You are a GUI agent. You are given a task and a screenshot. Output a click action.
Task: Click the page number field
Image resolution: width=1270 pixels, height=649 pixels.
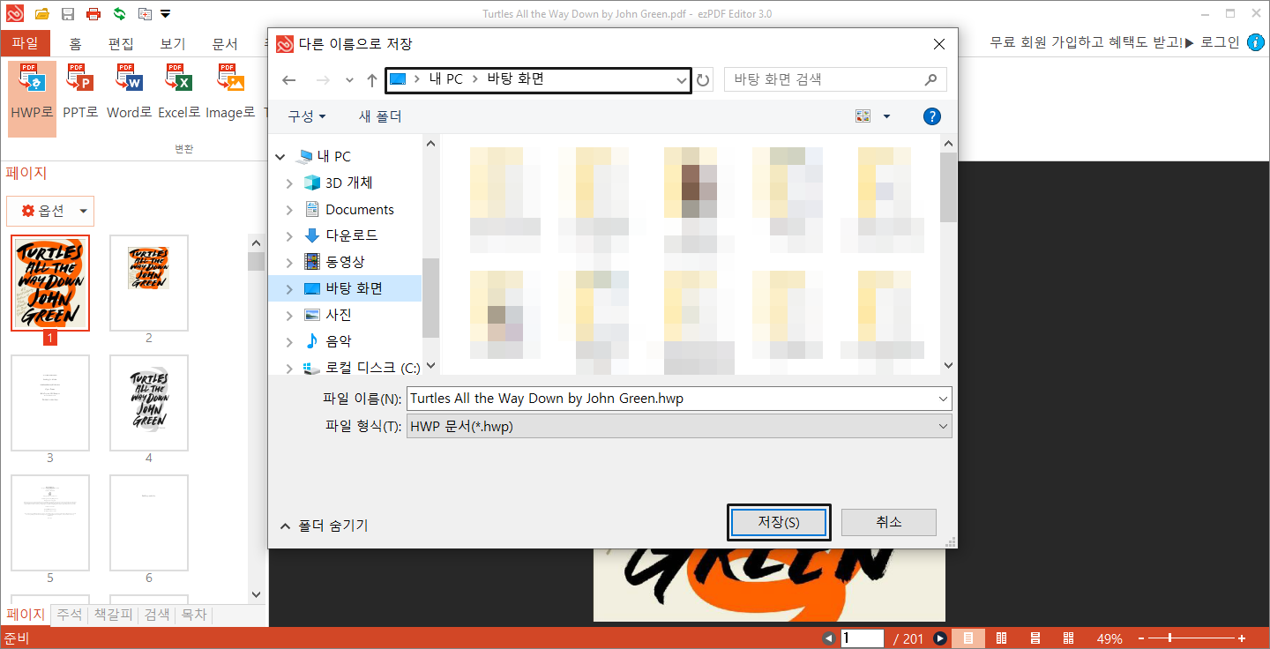coord(862,638)
